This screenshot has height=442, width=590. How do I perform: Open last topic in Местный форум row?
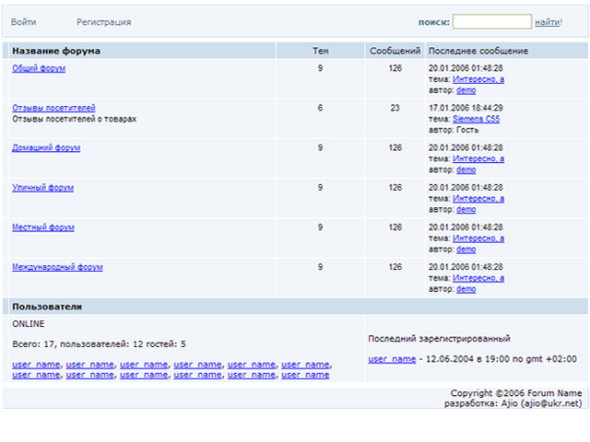[478, 238]
